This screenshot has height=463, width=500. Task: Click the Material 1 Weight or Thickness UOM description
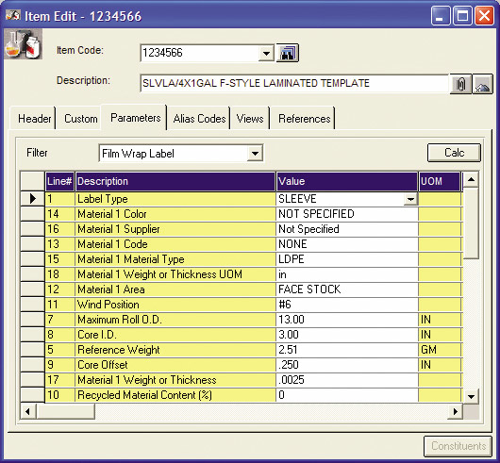tap(175, 274)
